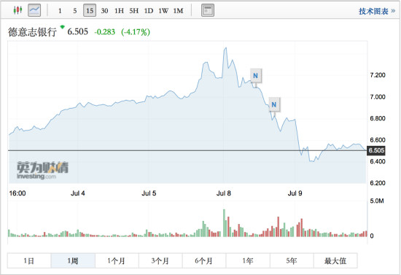Image resolution: width=401 pixels, height=275 pixels.
Task: Select the line chart view icon
Action: click(34, 10)
